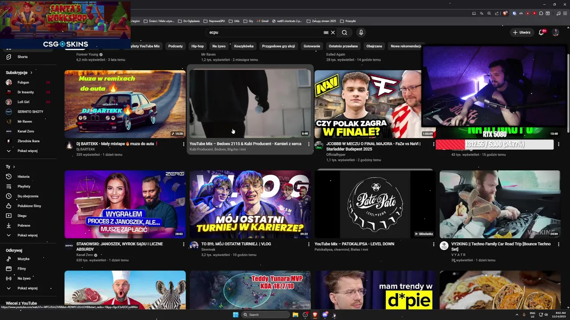The width and height of the screenshot is (570, 320).
Task: Open options menu for VY2KING techno video
Action: pyautogui.click(x=559, y=244)
